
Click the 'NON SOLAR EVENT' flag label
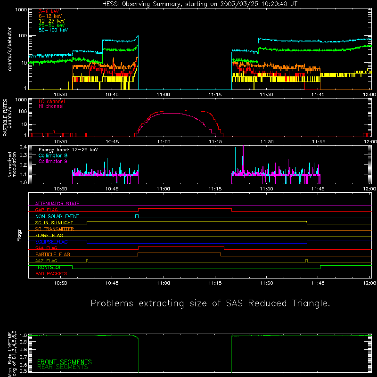click(x=57, y=216)
